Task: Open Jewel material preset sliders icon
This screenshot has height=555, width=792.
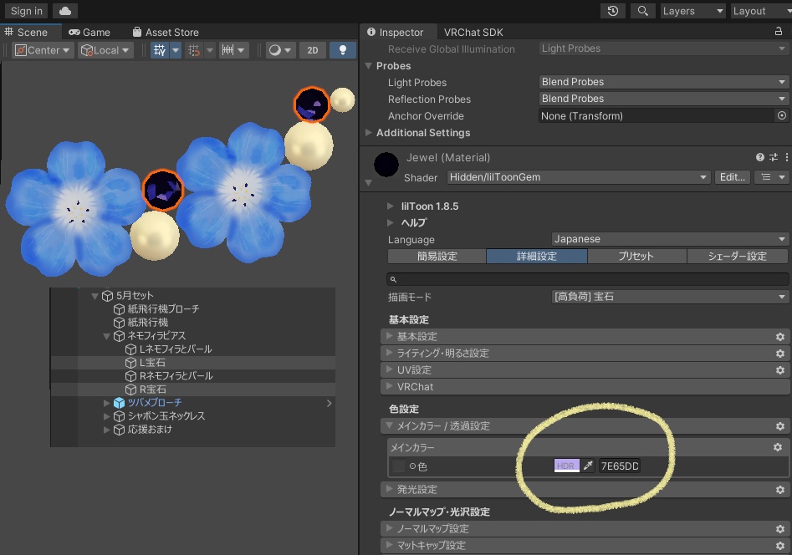Action: pyautogui.click(x=774, y=158)
